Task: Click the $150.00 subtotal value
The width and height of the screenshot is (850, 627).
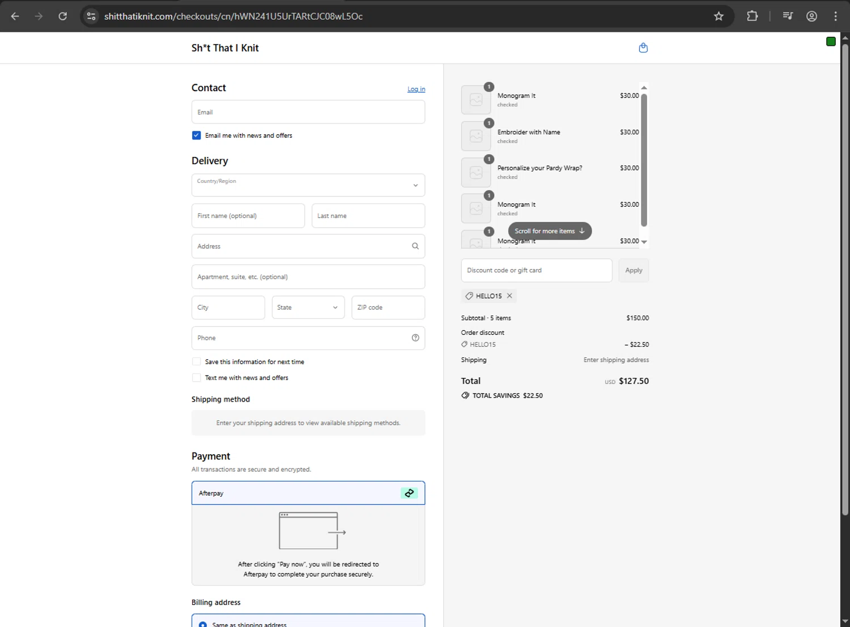Action: pyautogui.click(x=637, y=318)
